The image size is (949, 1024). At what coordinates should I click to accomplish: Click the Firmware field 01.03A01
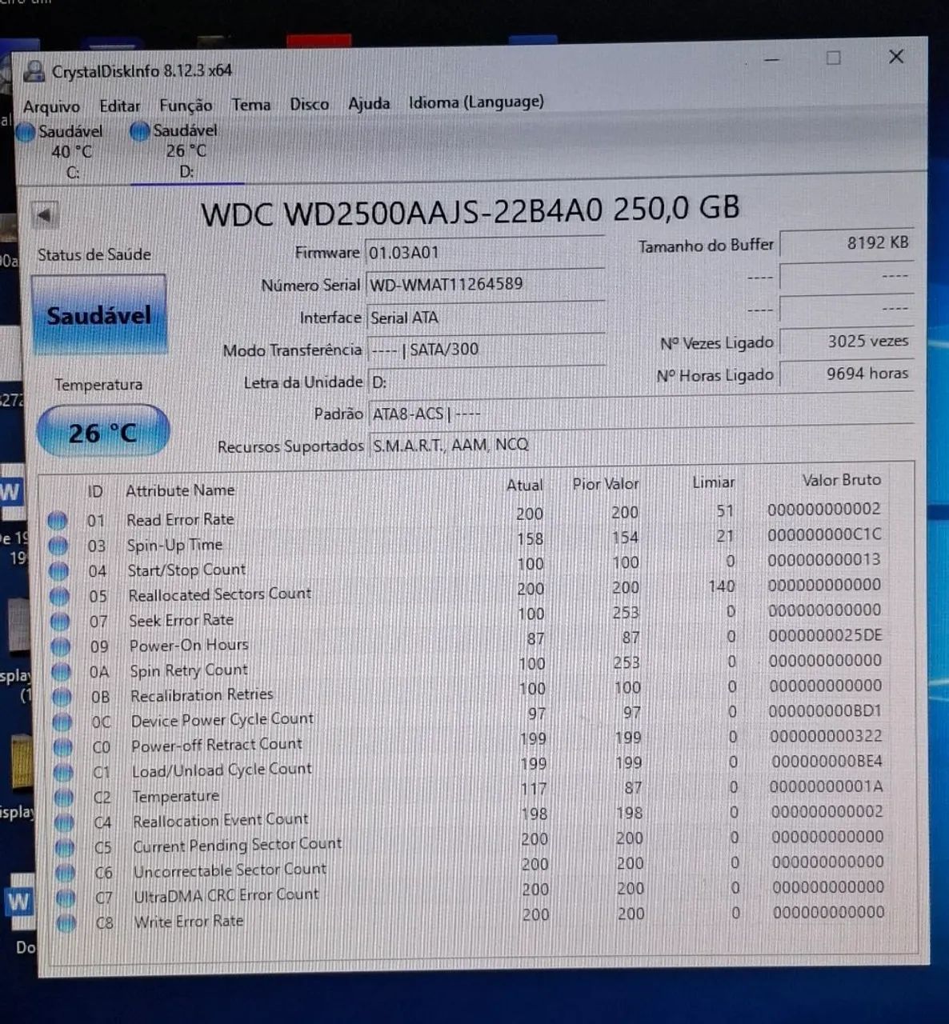(x=485, y=252)
